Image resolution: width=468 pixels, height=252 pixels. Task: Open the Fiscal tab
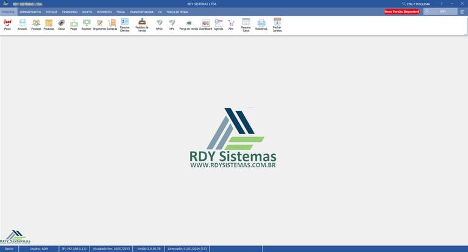[x=121, y=12]
